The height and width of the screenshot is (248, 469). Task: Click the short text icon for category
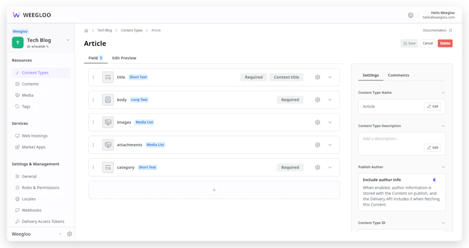(x=108, y=167)
